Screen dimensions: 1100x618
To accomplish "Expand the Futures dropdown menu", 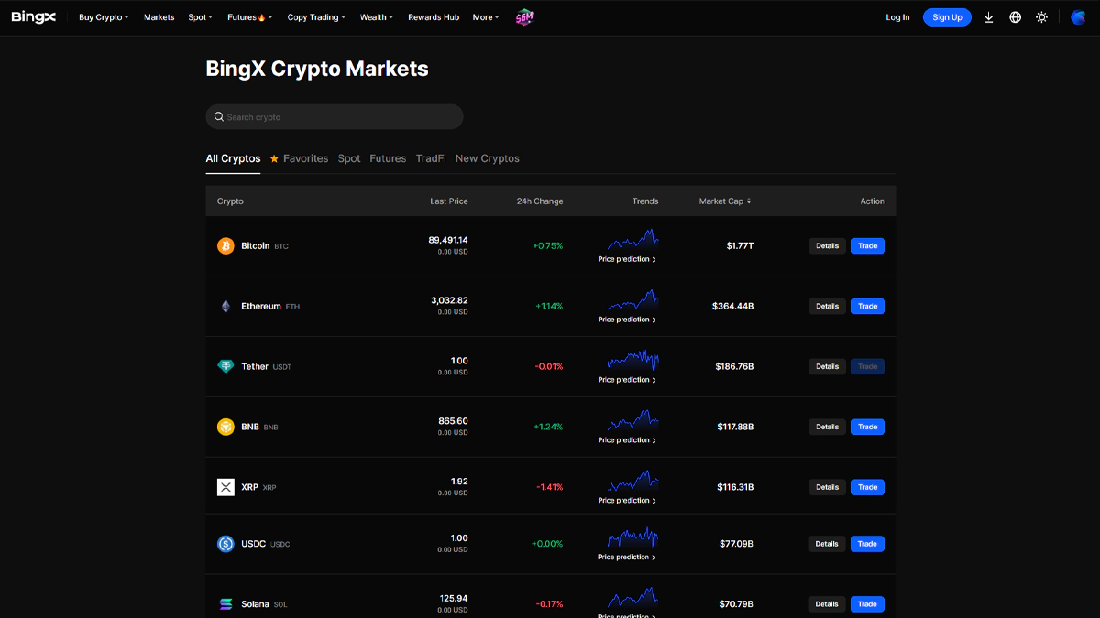I will 247,17.
